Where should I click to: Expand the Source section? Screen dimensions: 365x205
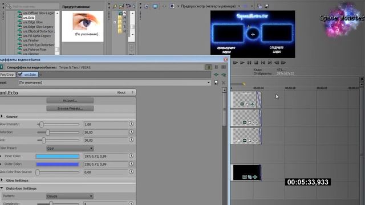point(2,116)
